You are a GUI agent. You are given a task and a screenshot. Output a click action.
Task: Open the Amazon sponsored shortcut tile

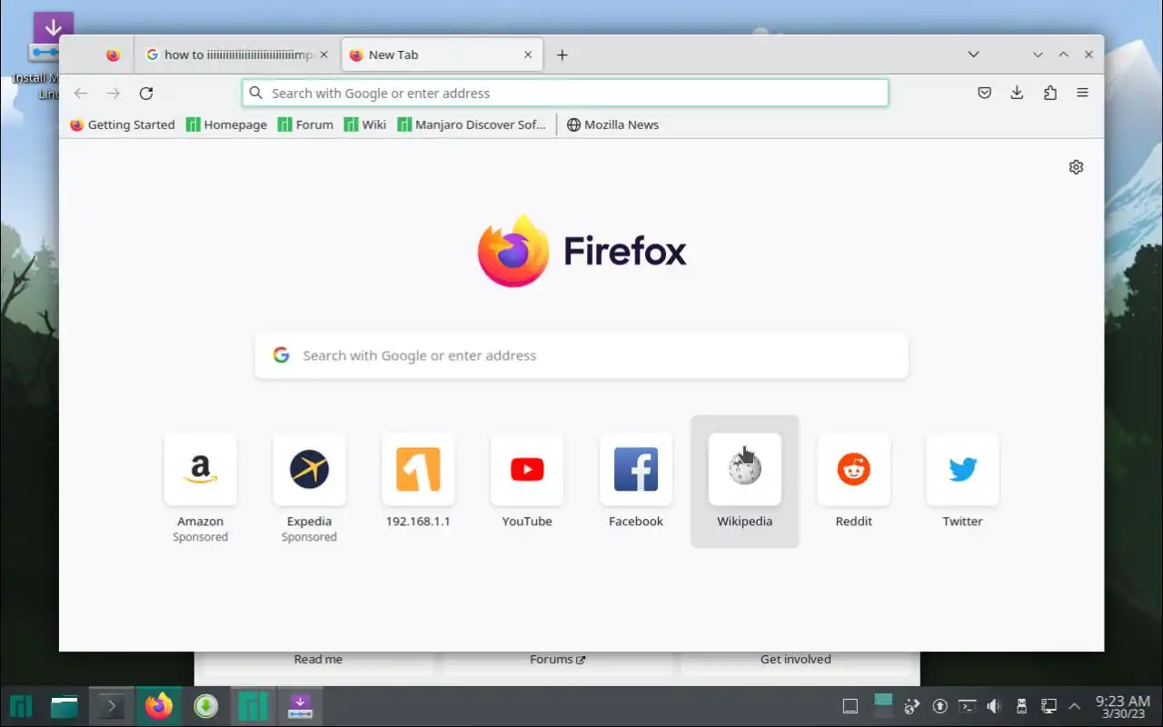coord(200,482)
